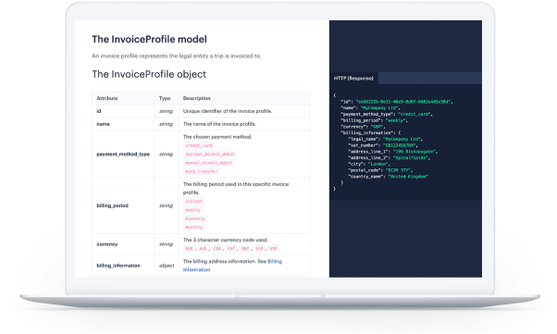
Task: Click the invoice profile intro sentence
Action: [x=177, y=56]
